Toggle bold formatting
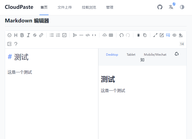Image resolution: width=192 pixels, height=139 pixels. (22, 35)
